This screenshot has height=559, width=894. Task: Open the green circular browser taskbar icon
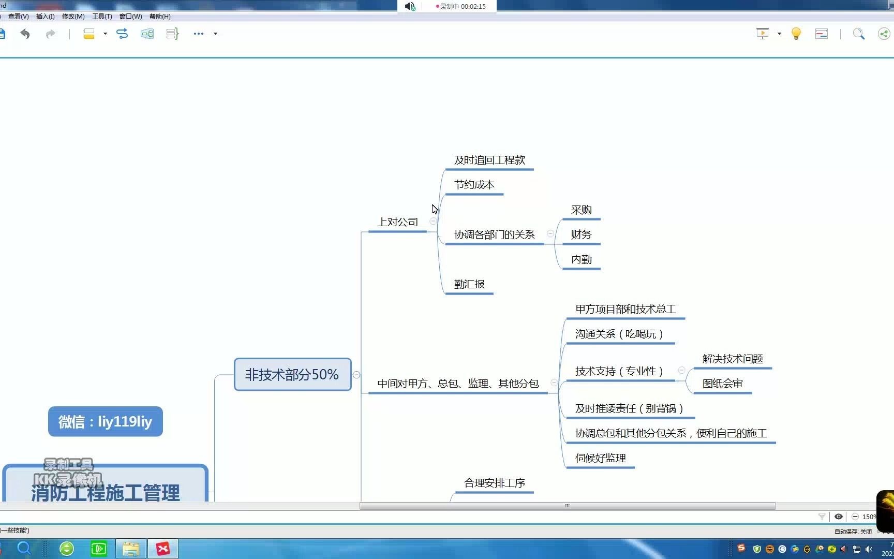pyautogui.click(x=67, y=549)
